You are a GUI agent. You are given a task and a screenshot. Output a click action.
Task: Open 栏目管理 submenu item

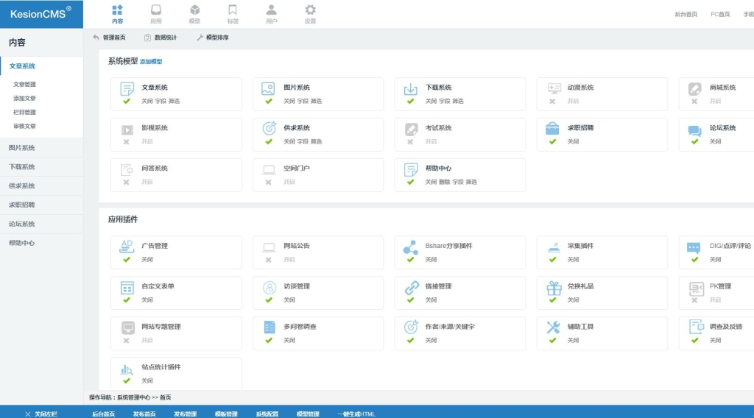click(x=24, y=112)
